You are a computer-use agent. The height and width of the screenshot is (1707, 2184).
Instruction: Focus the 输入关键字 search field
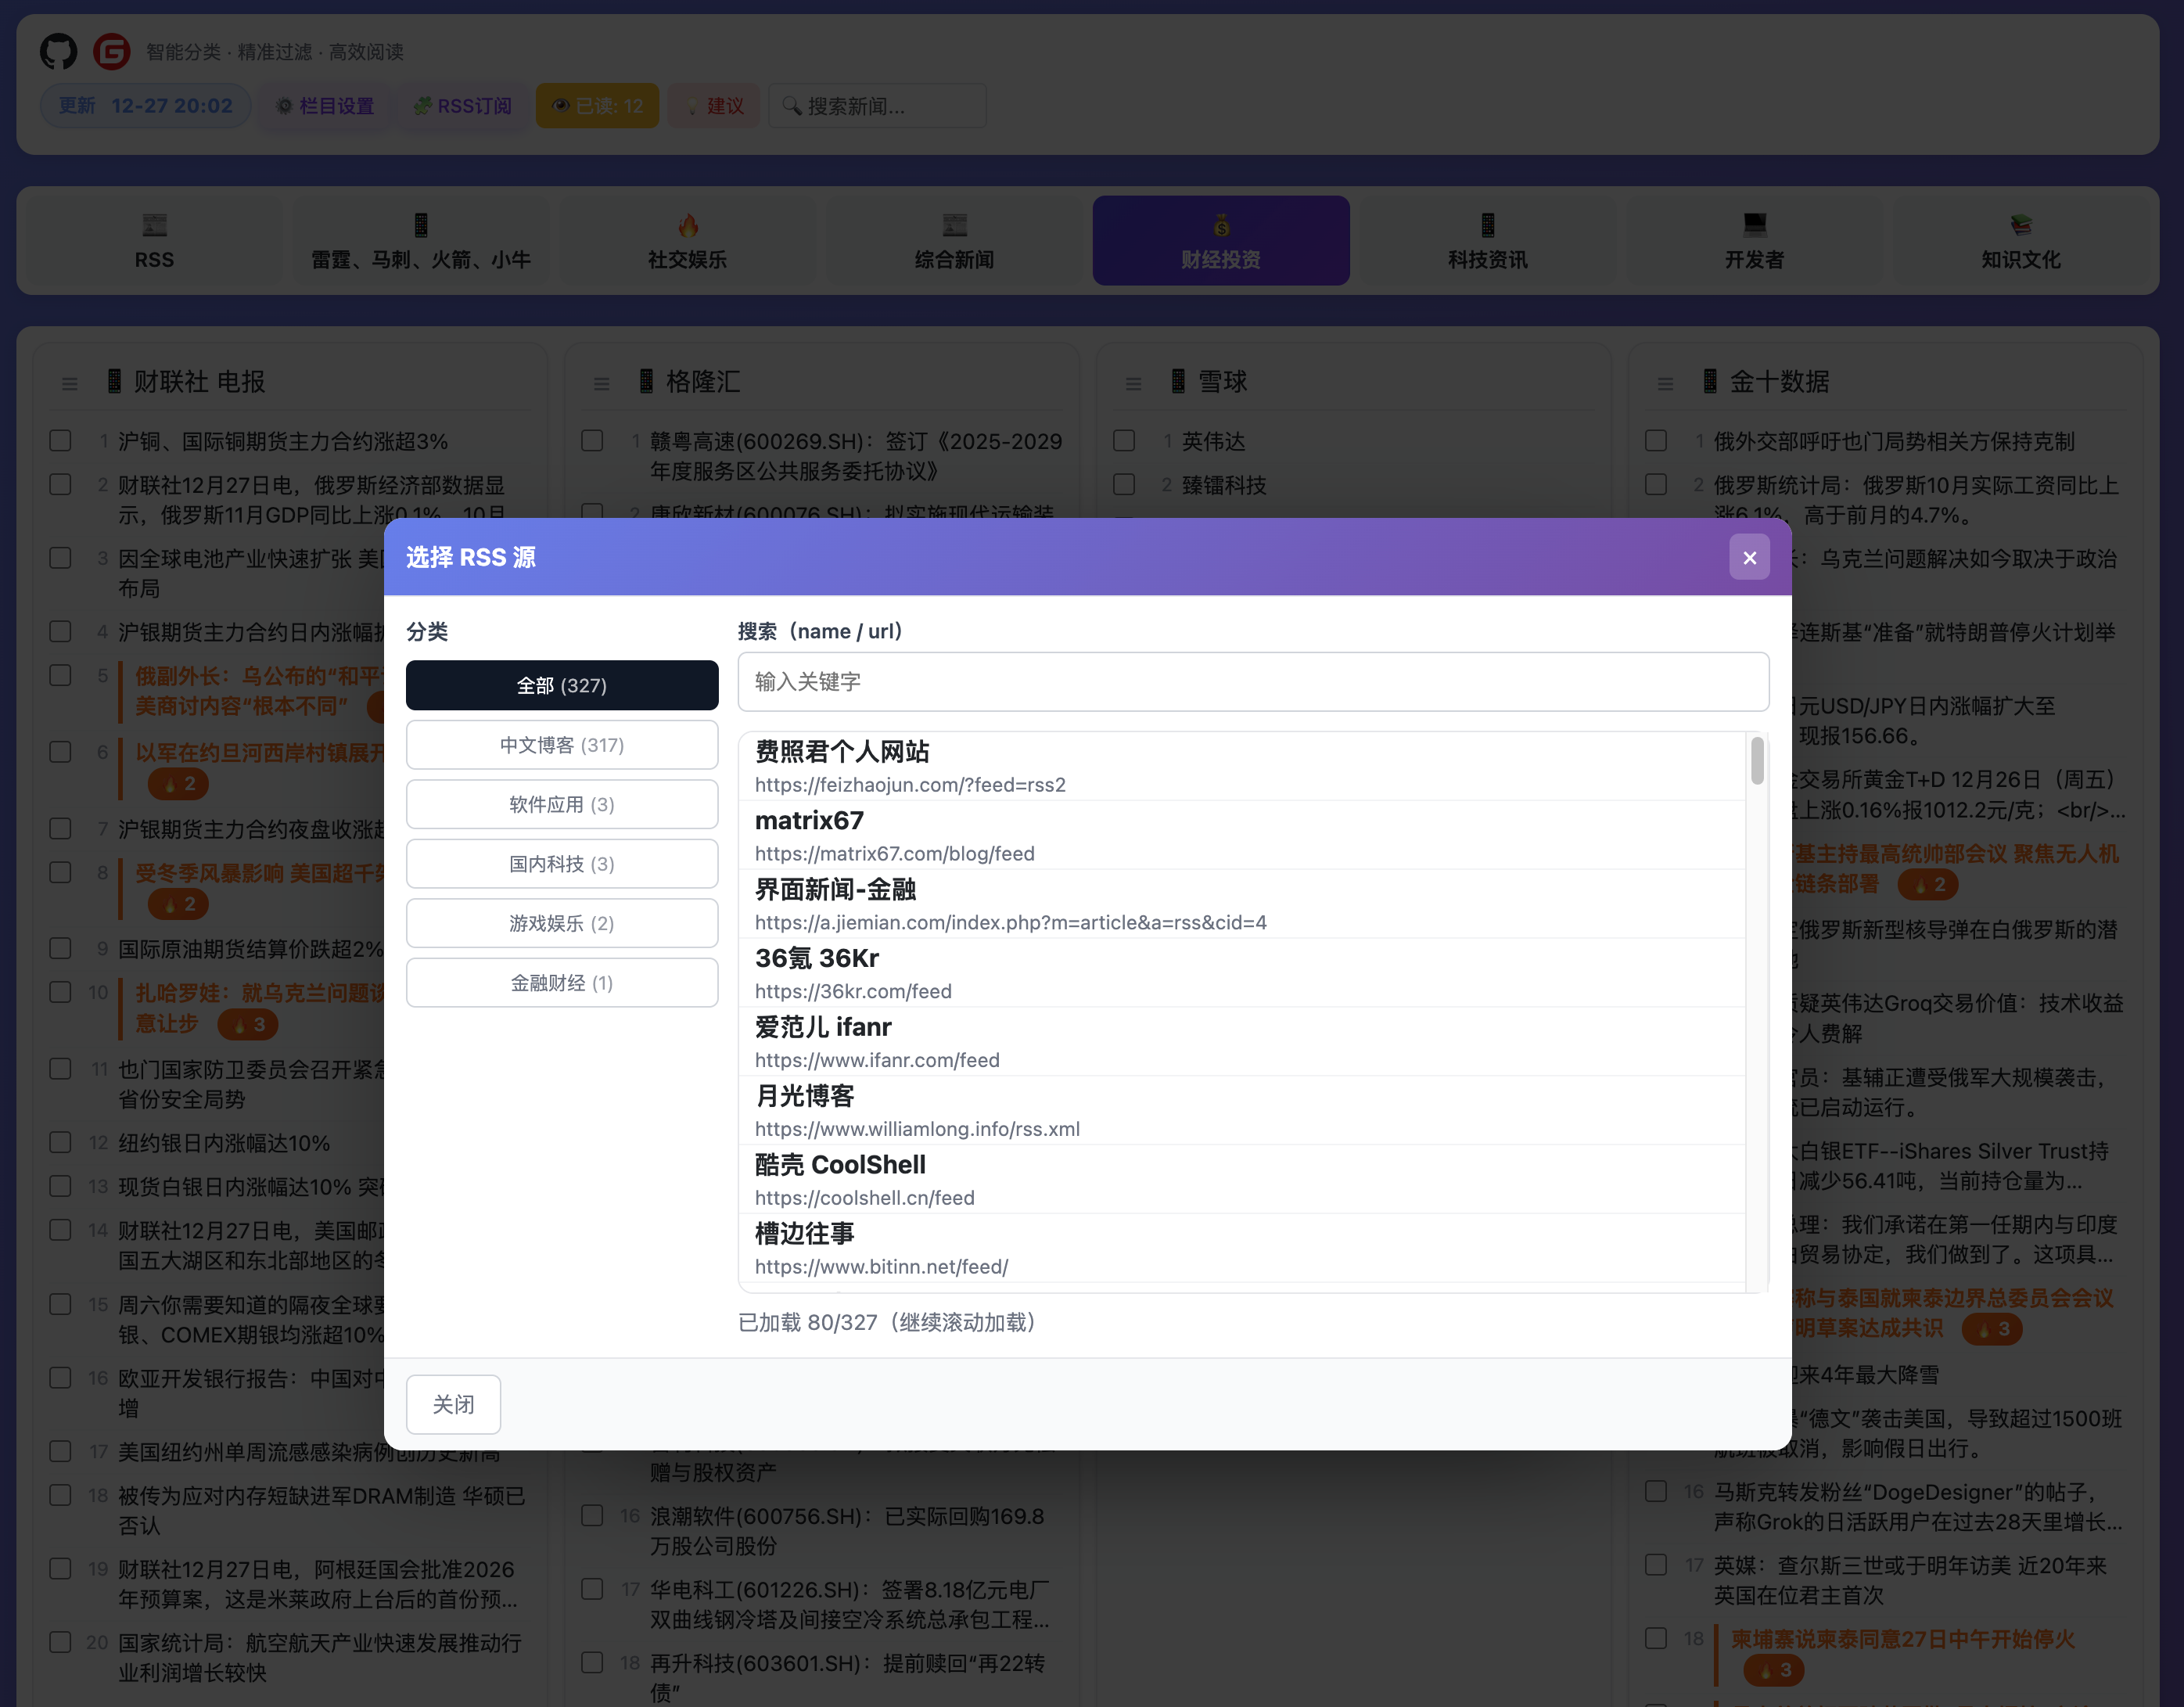pyautogui.click(x=1252, y=682)
